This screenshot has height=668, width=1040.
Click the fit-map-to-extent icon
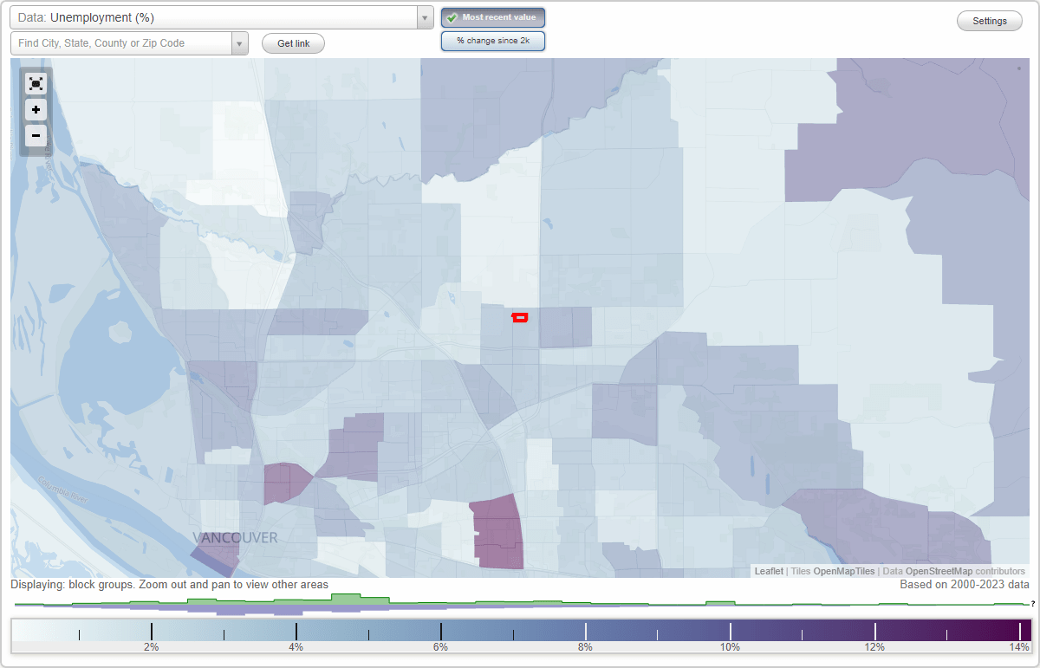point(36,84)
